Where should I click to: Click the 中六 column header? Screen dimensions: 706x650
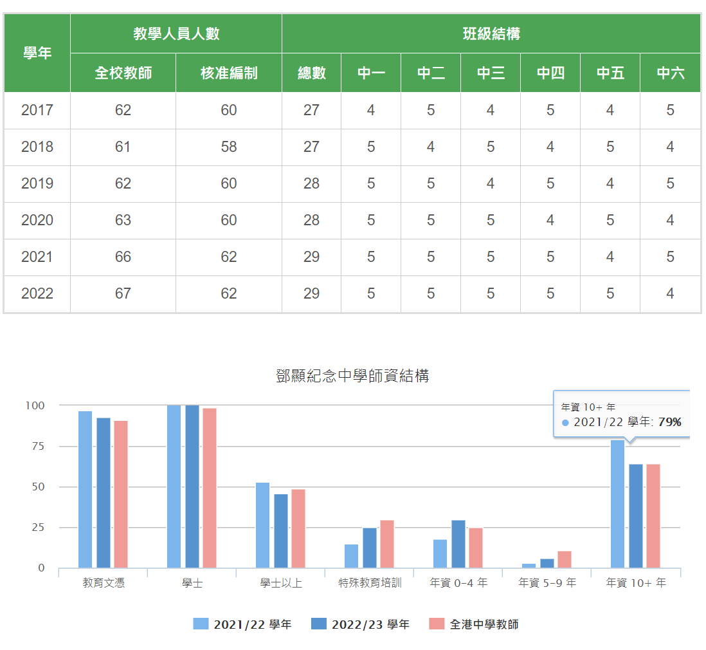click(671, 73)
